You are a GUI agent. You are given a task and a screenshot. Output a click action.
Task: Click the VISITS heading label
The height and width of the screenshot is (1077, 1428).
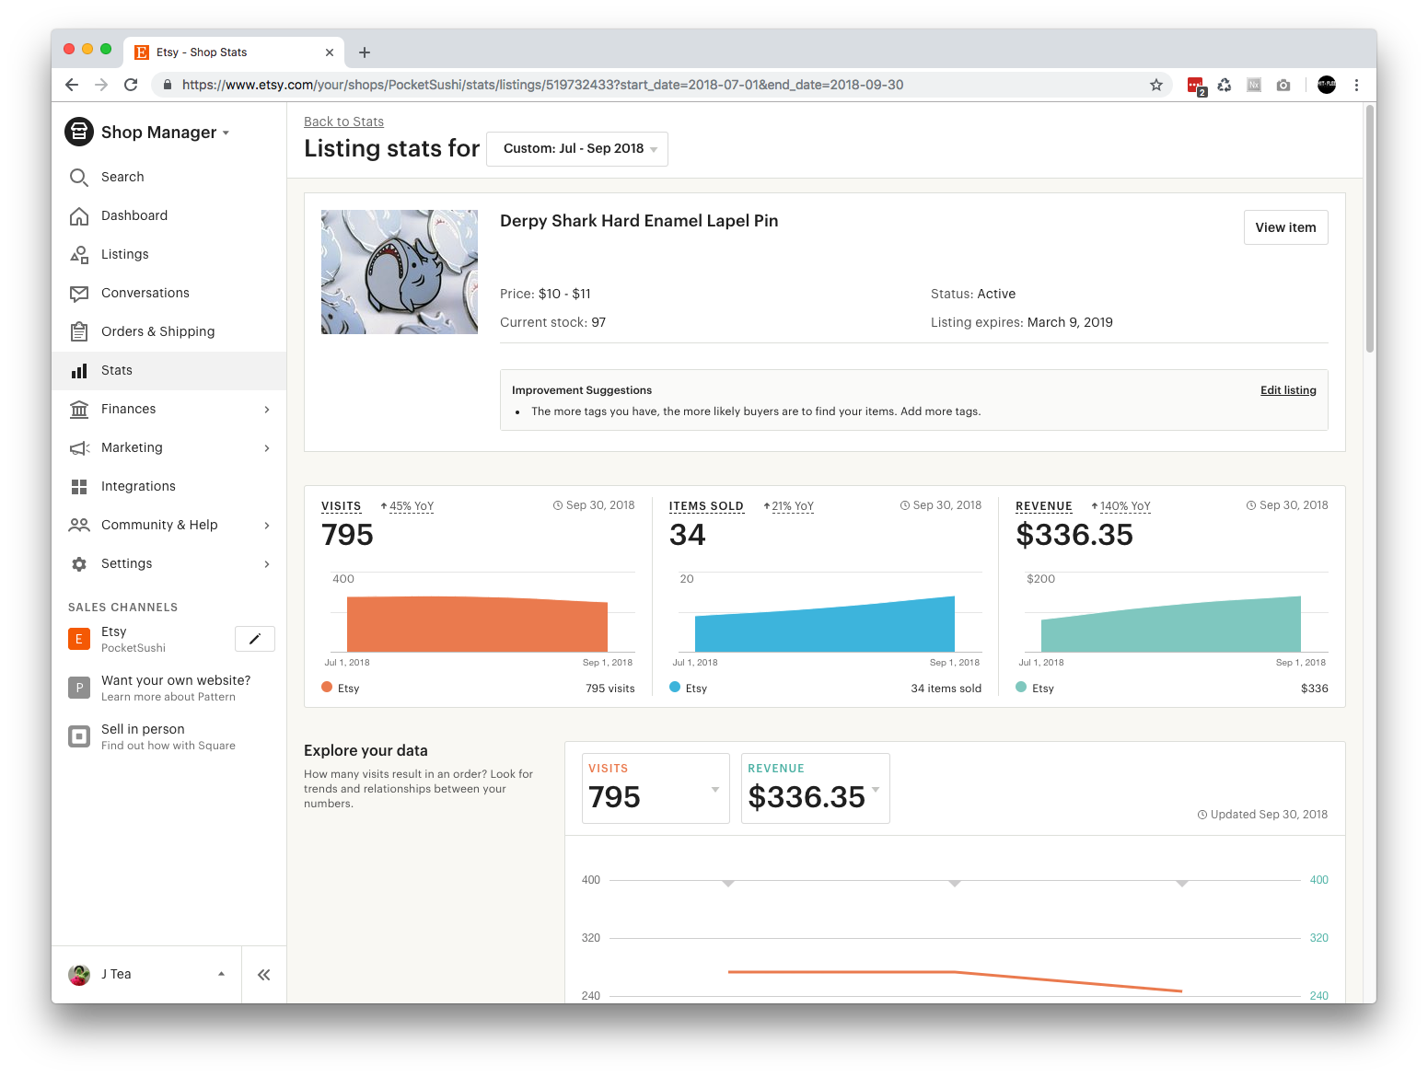(342, 506)
